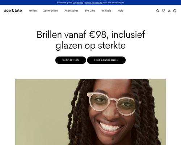Click the Shop Zonnebrillen button

pos(106,60)
